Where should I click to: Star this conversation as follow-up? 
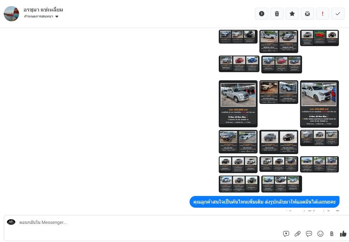click(x=292, y=14)
